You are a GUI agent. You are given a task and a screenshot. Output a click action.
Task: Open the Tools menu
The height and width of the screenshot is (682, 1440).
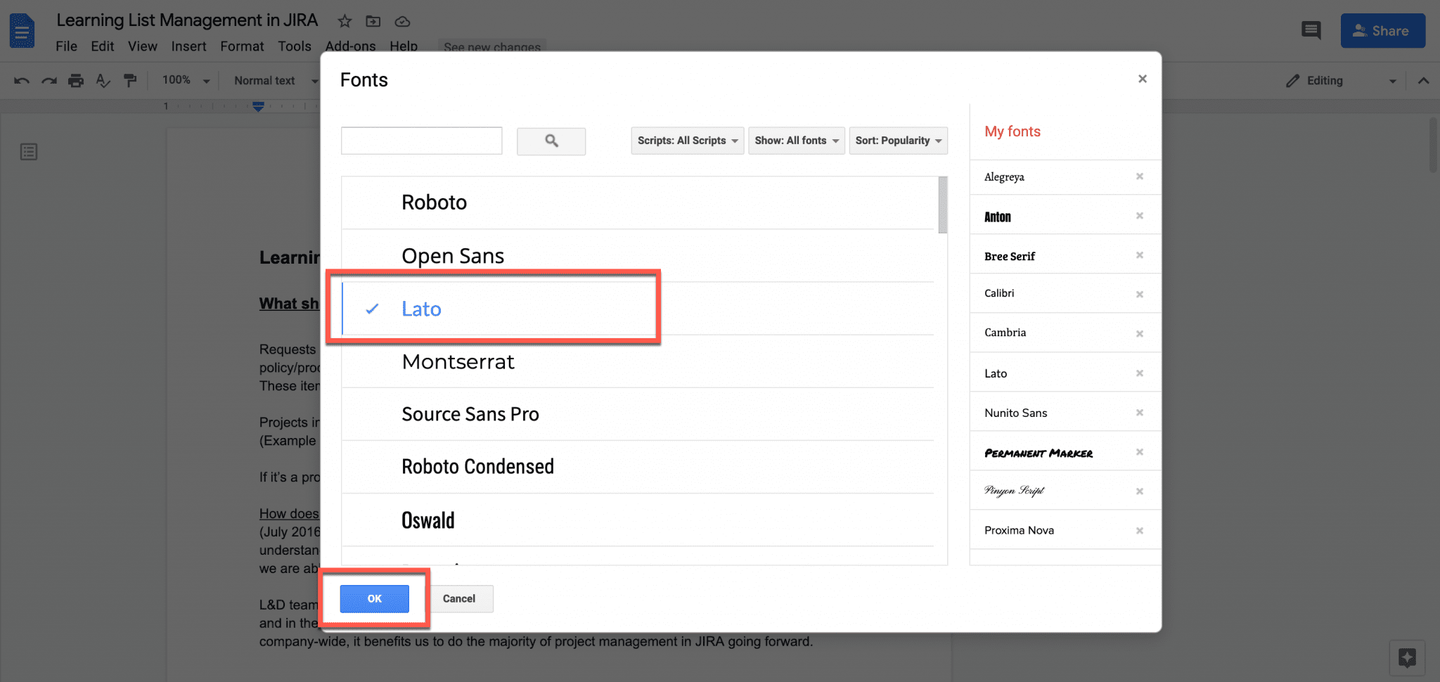295,46
